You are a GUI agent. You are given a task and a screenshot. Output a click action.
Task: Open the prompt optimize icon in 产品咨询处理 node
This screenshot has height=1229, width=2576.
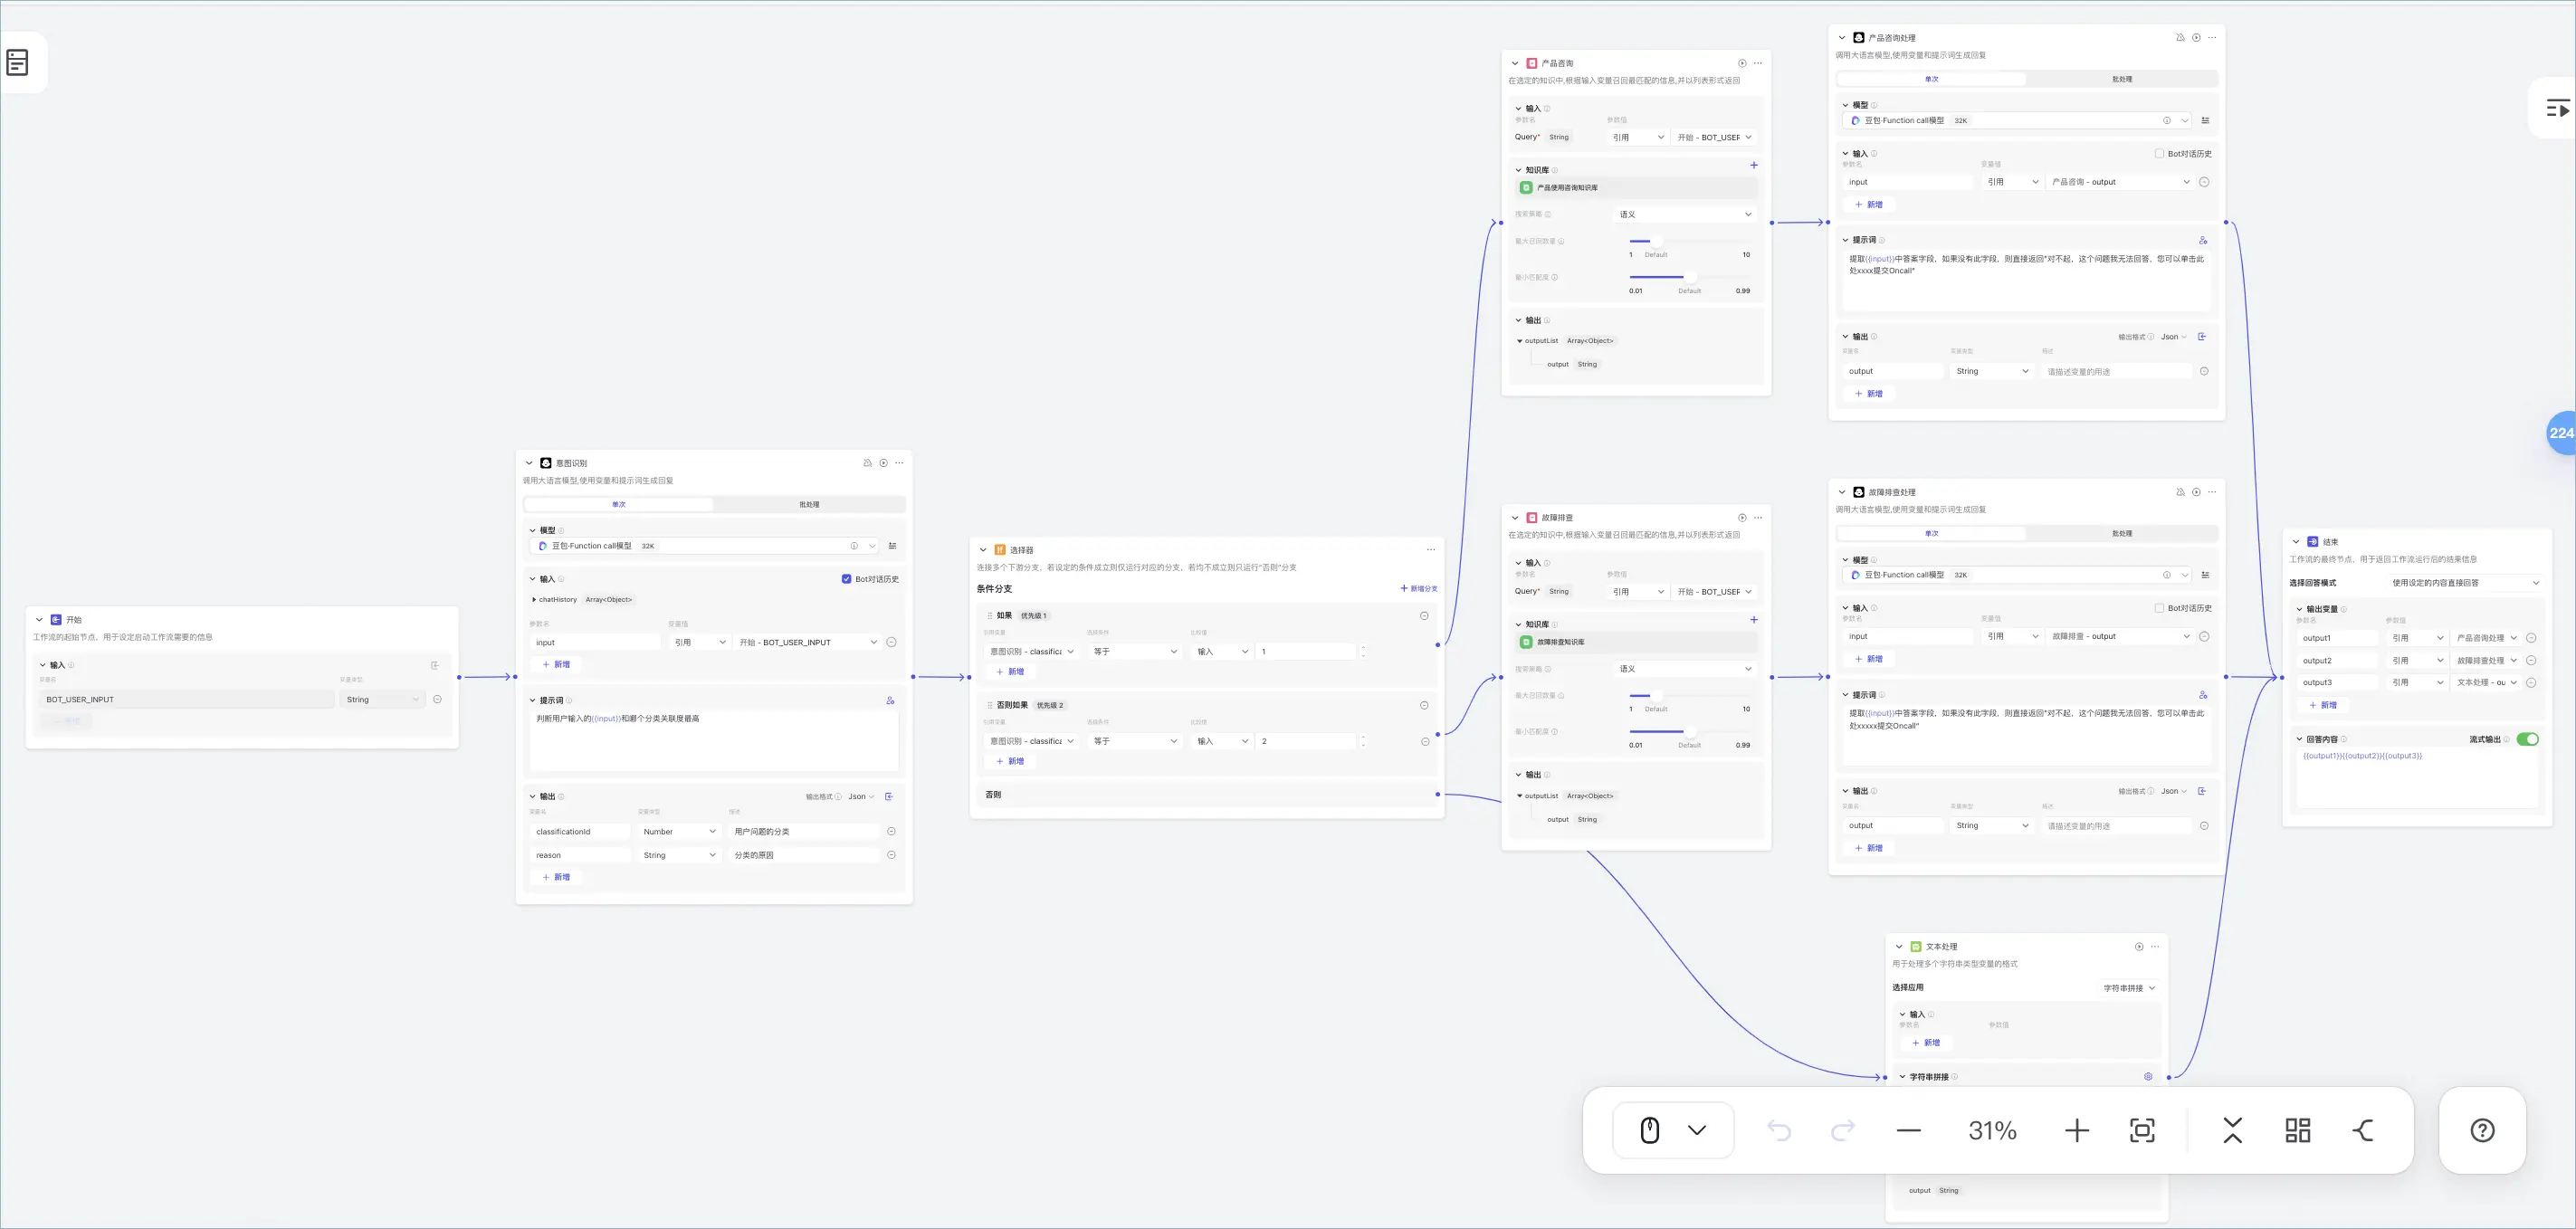click(x=2203, y=240)
